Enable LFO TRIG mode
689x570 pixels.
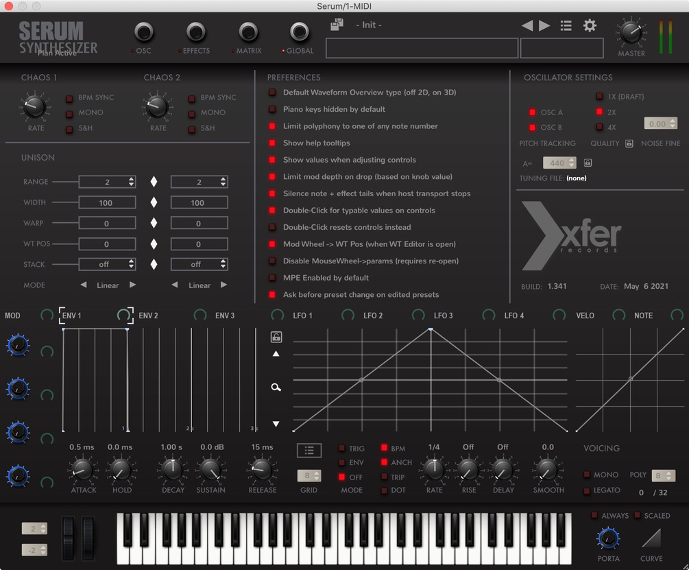(x=342, y=449)
